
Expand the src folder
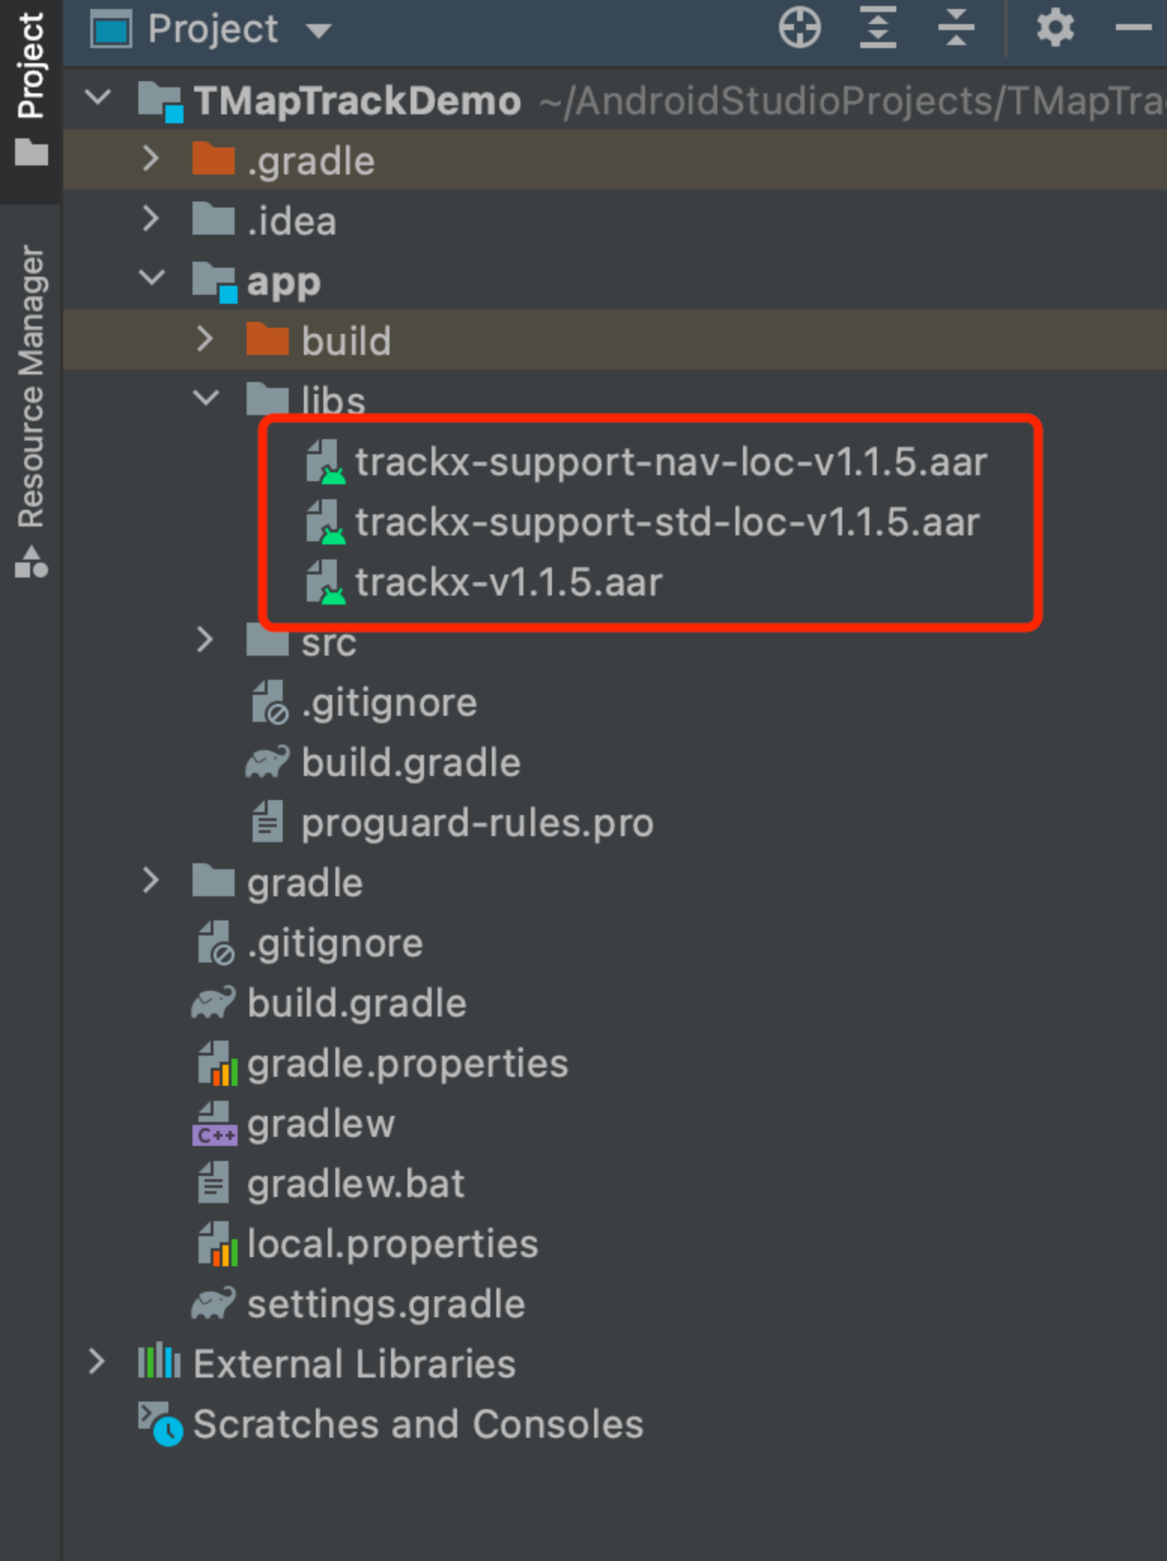(205, 640)
